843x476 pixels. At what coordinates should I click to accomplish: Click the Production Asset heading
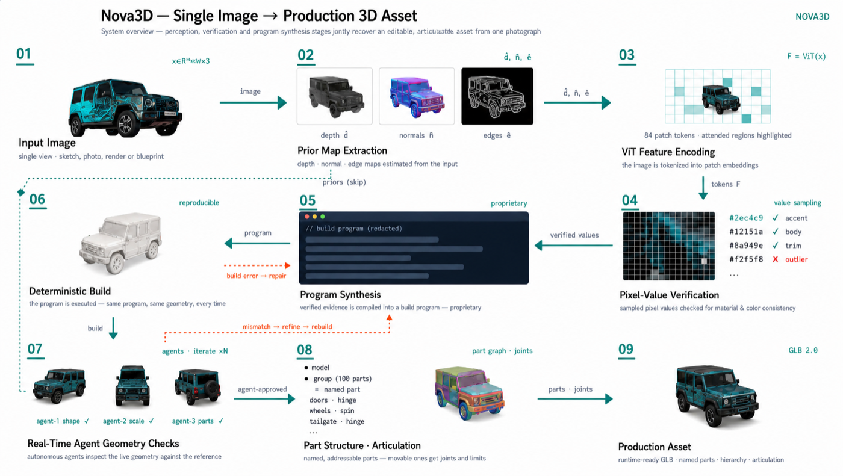[x=655, y=447]
